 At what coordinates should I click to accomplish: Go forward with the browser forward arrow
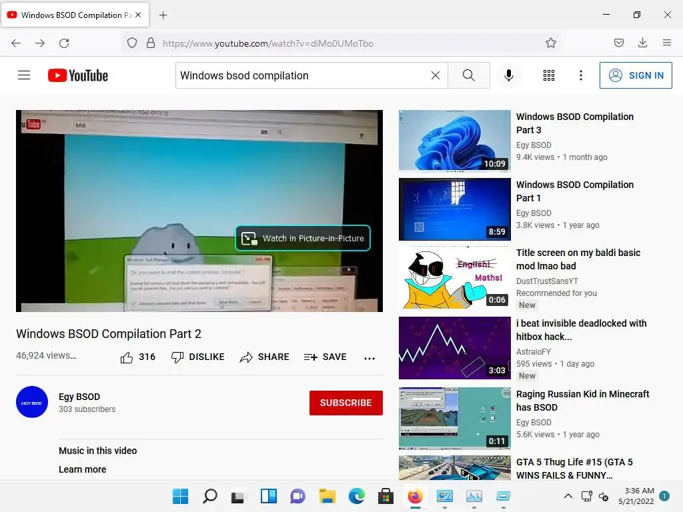[40, 43]
